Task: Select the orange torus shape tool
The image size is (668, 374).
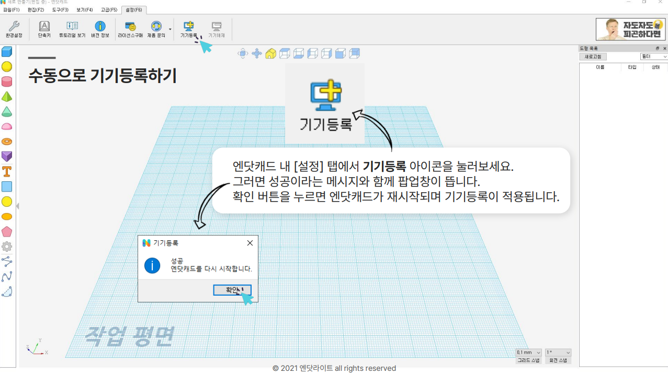Action: (7, 142)
